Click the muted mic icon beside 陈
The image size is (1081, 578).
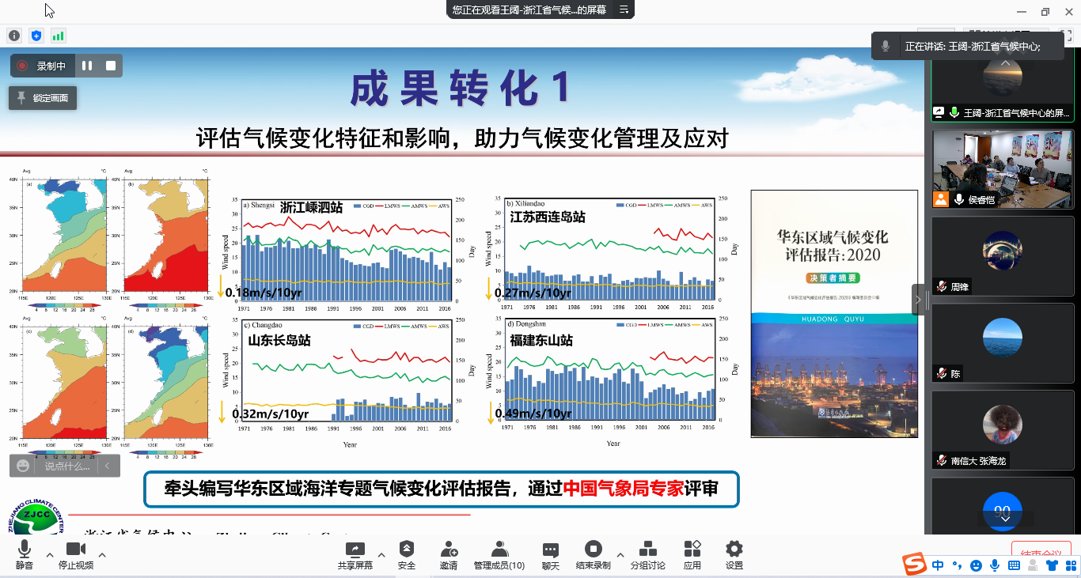(941, 373)
